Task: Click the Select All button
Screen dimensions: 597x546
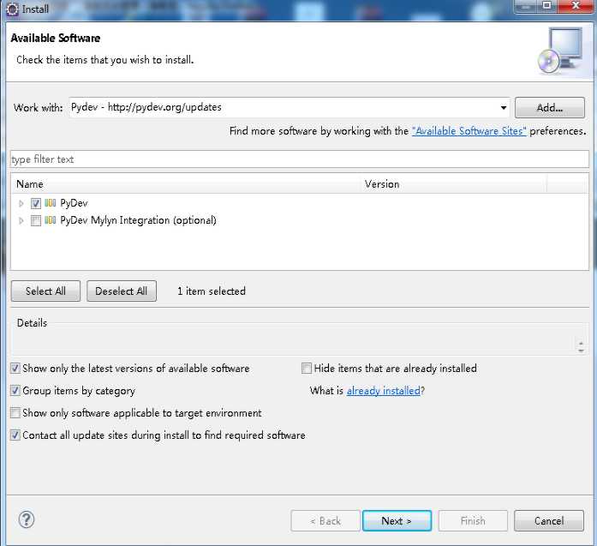Action: [x=45, y=291]
